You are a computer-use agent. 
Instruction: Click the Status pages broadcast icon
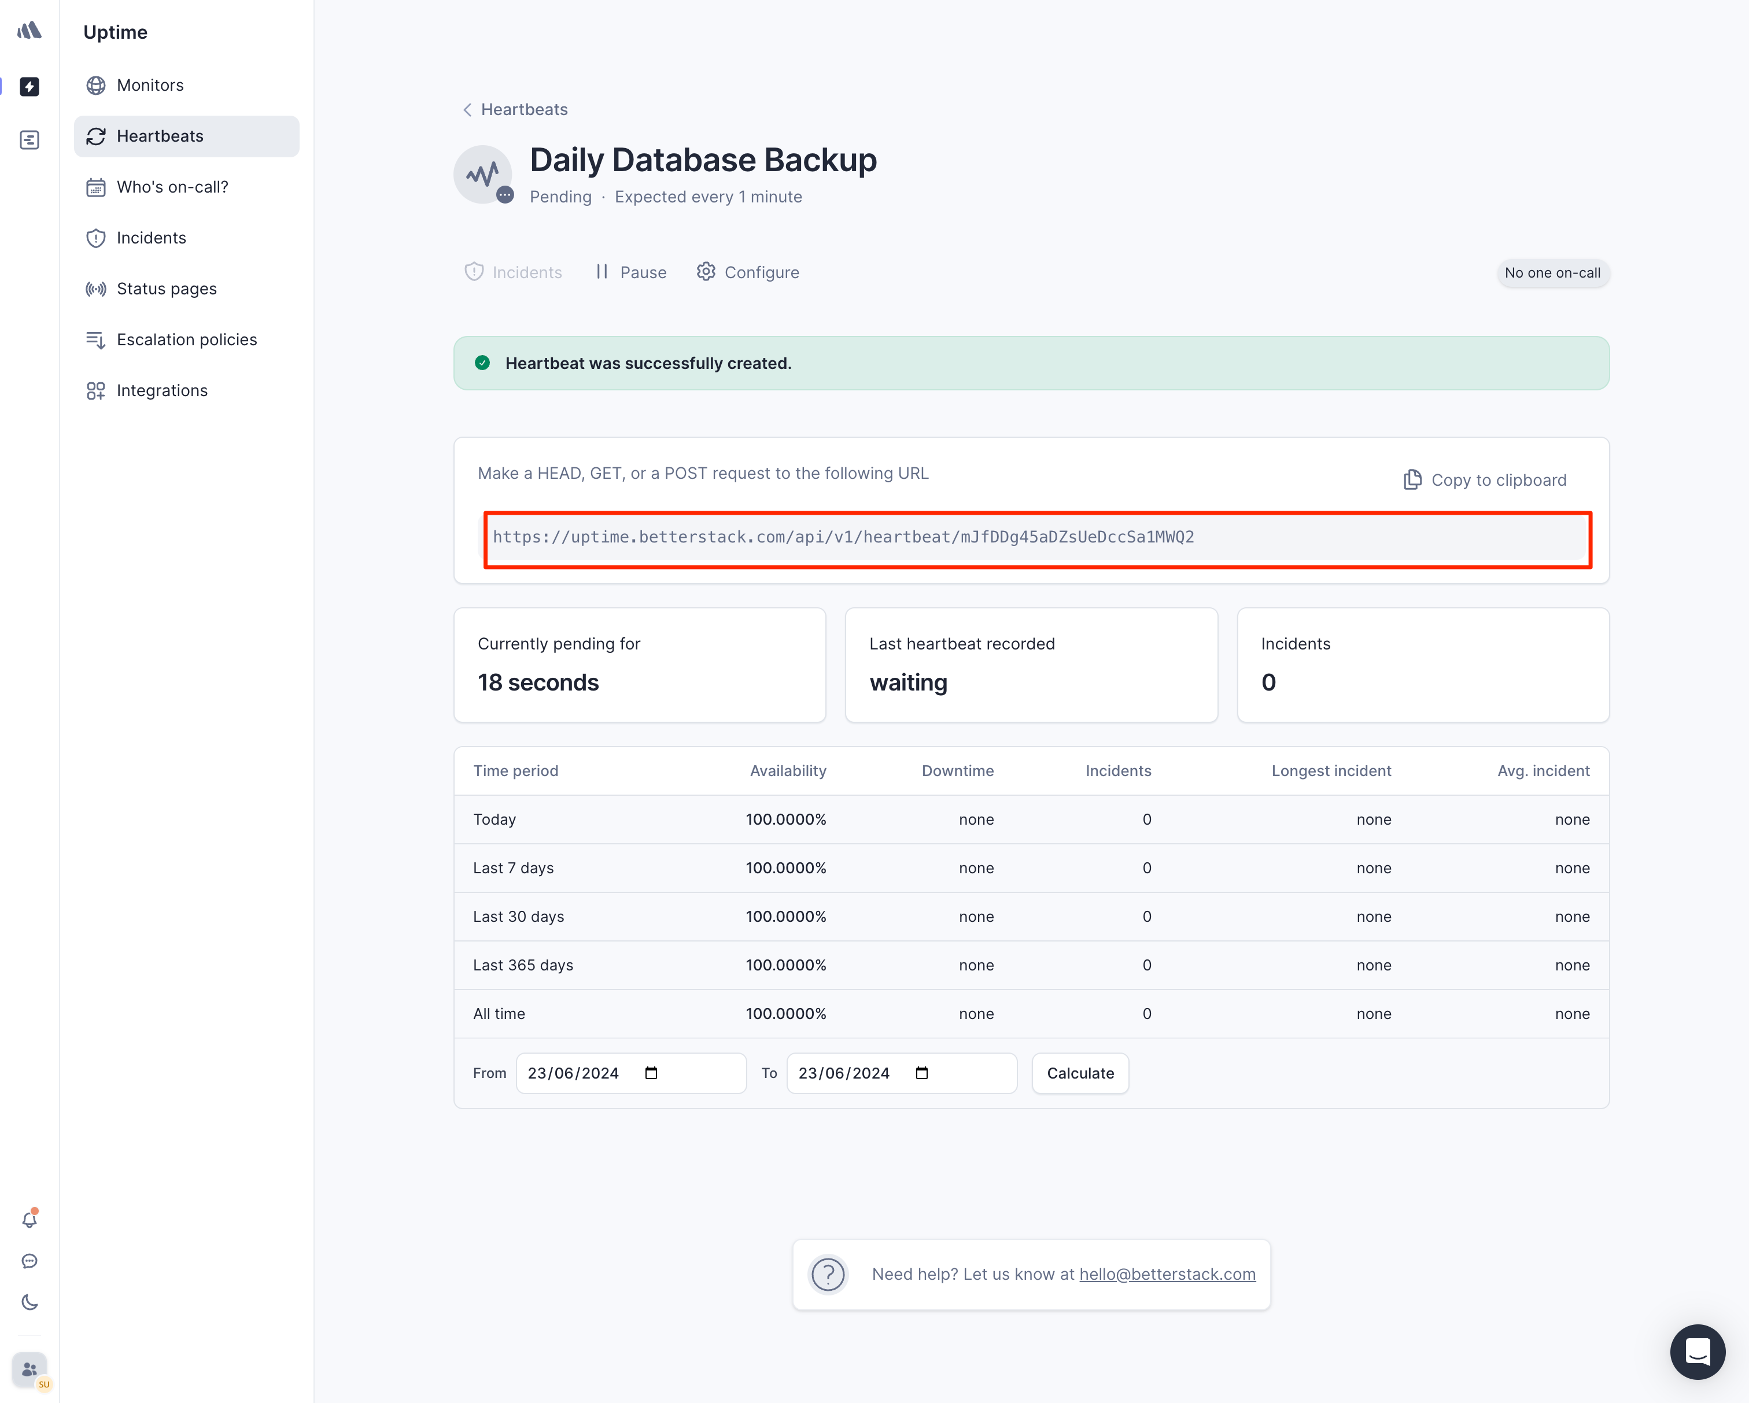pyautogui.click(x=96, y=289)
